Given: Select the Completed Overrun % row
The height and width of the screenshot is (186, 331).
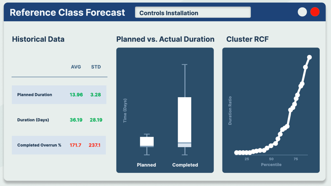Looking at the screenshot, I should click(x=59, y=145).
